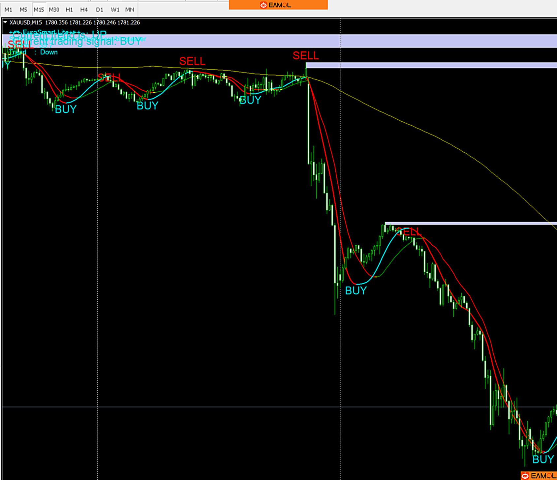Change timeframe to M30
The width and height of the screenshot is (557, 480).
[54, 10]
